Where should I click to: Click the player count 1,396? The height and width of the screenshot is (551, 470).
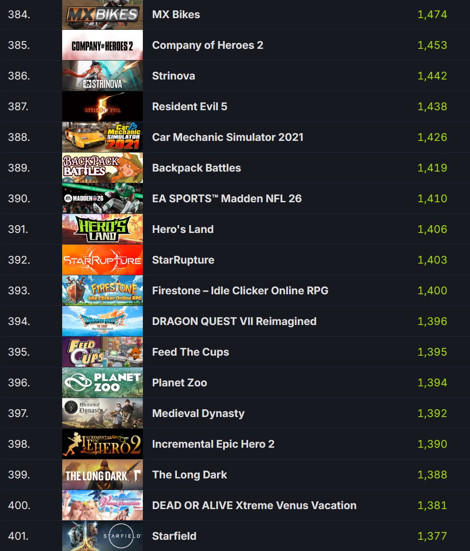point(432,322)
